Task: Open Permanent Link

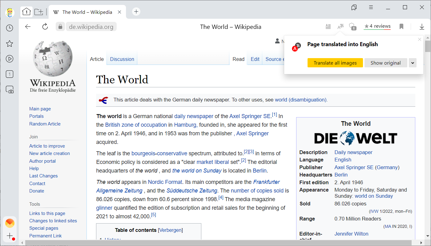Action: (x=46, y=236)
